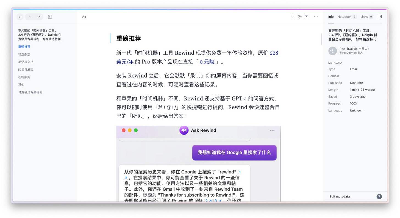Open the three-dot more actions menu
This screenshot has height=218, width=400.
point(316,17)
